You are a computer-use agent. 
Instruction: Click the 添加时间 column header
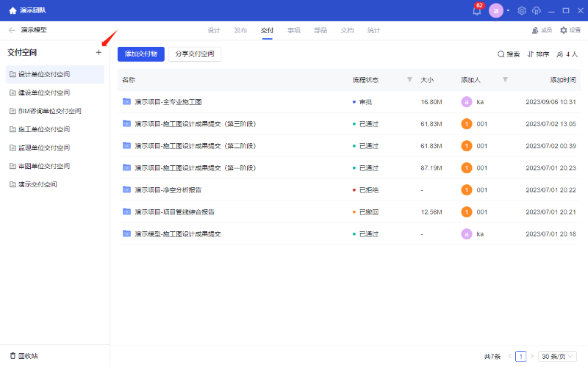point(562,80)
